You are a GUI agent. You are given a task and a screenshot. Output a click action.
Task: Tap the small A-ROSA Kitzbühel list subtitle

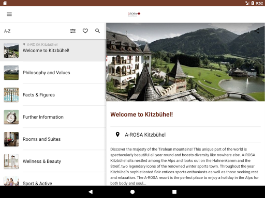click(42, 44)
